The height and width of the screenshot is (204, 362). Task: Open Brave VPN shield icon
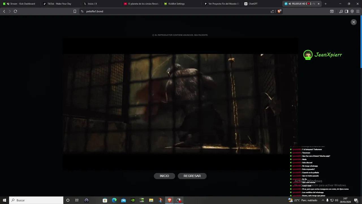click(x=352, y=11)
